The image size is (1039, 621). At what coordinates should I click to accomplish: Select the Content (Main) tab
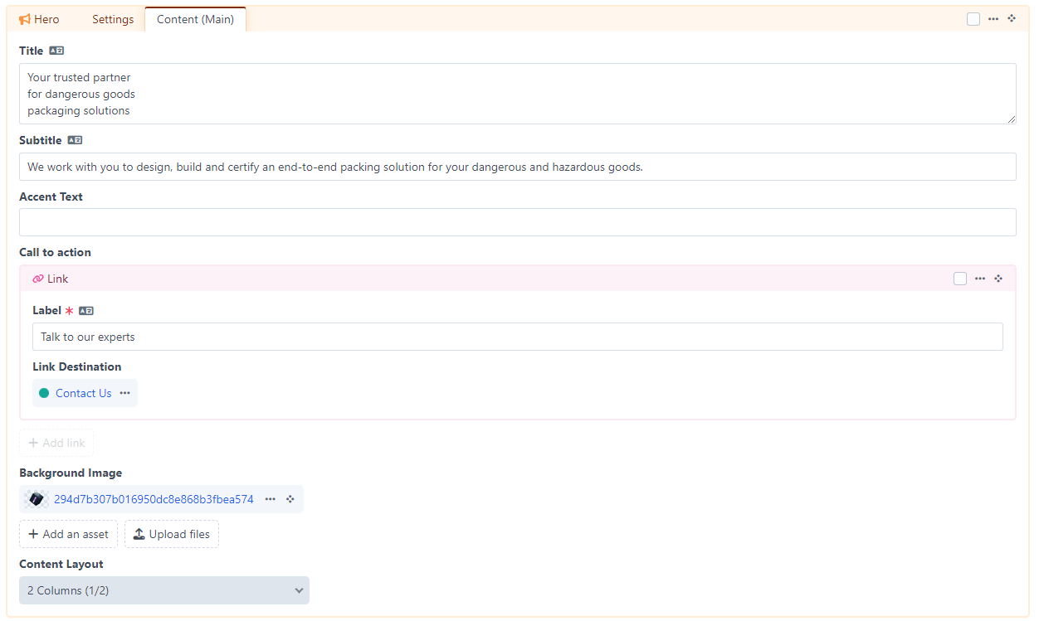(195, 19)
